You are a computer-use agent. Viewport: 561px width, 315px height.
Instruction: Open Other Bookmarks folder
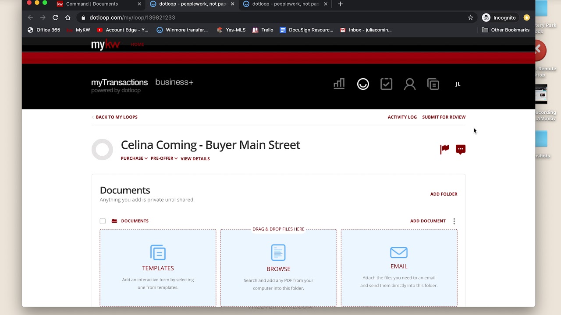[506, 30]
